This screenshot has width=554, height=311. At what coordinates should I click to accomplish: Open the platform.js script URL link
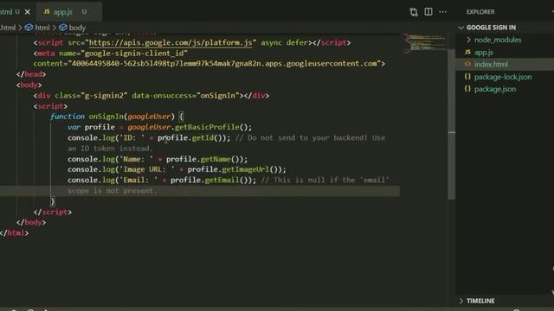click(171, 42)
